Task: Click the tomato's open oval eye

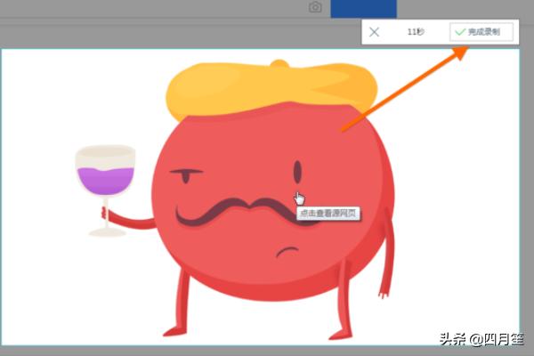Action: (295, 169)
